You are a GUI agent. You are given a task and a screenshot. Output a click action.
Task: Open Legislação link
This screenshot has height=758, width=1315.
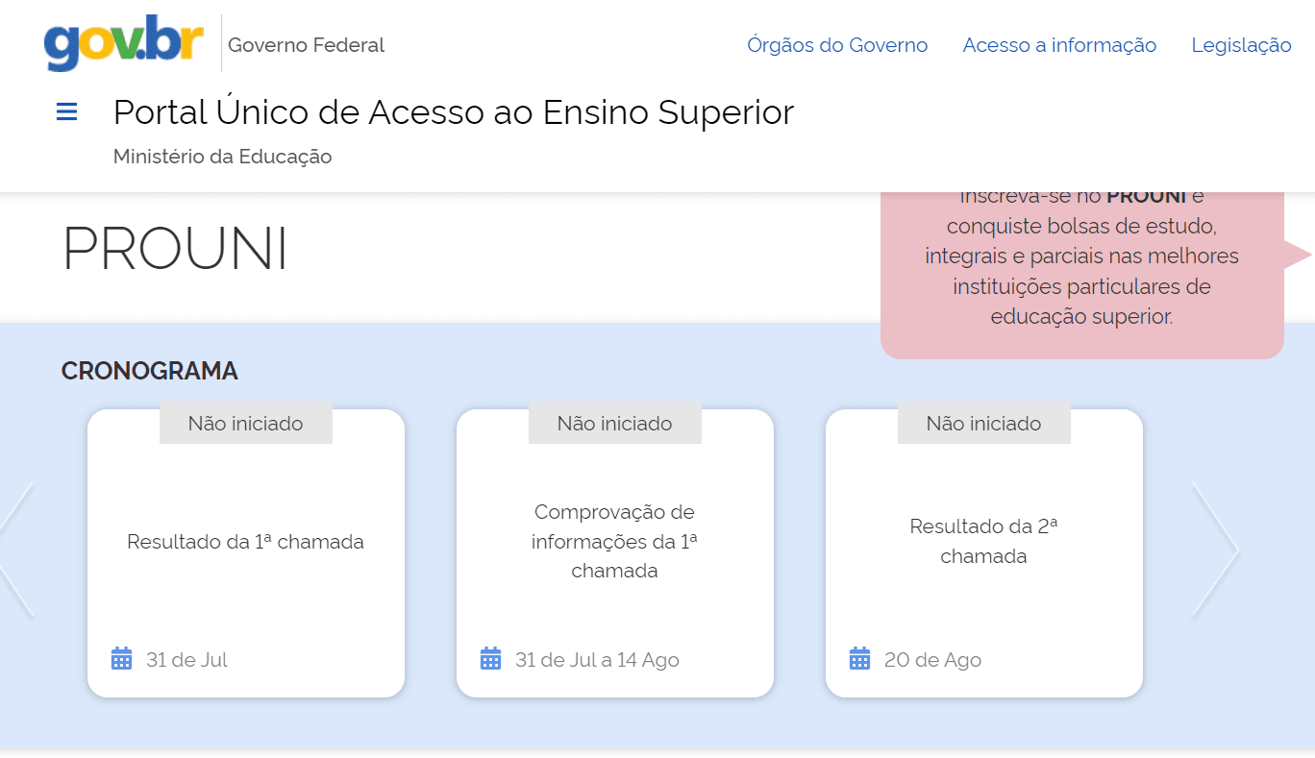1241,45
